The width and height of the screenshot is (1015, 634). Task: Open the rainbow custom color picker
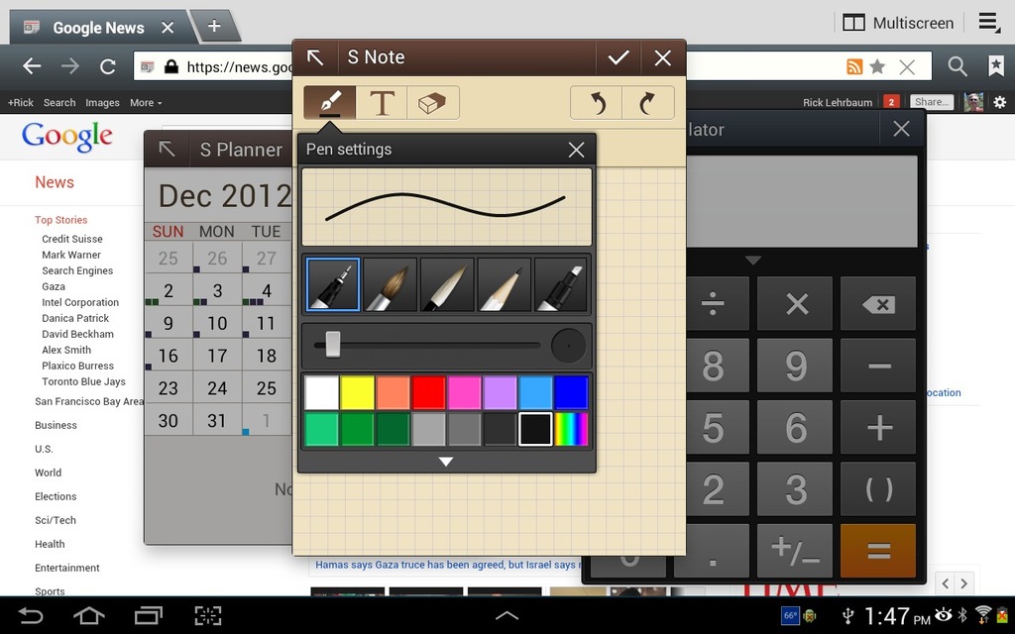571,429
